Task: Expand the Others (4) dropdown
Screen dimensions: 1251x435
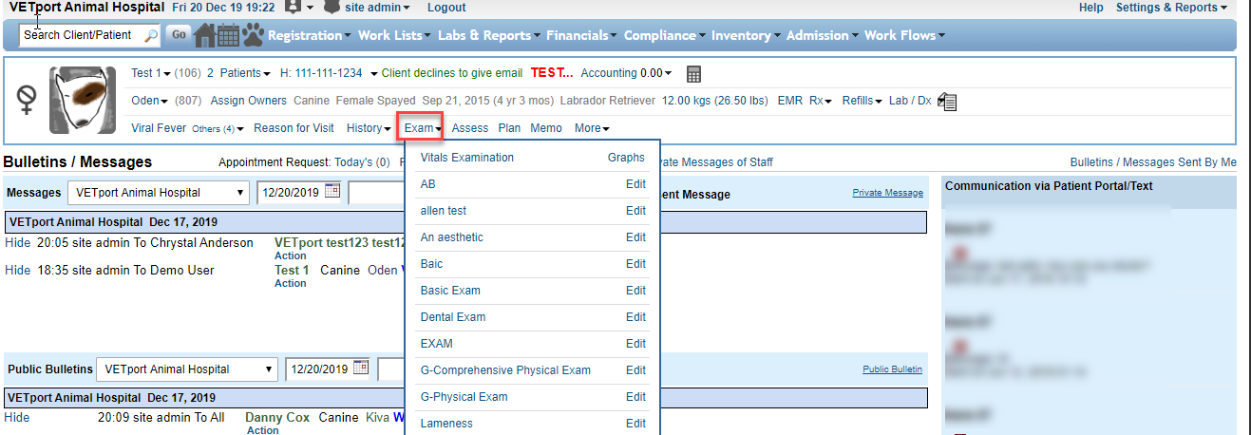Action: pyautogui.click(x=218, y=128)
